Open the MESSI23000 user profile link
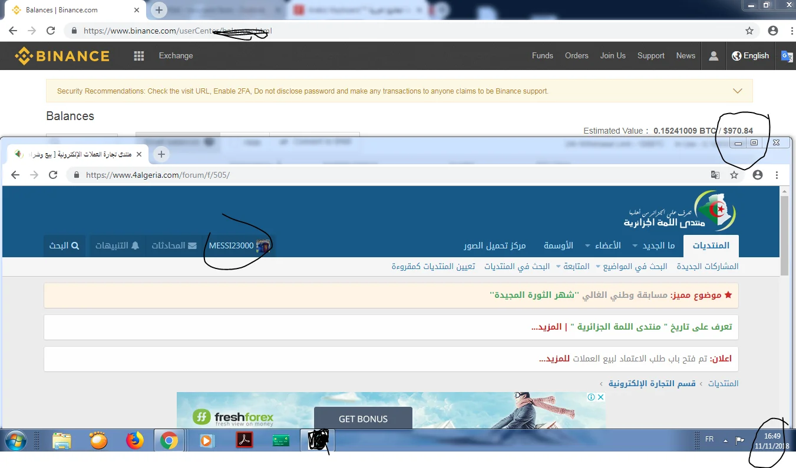The image size is (796, 468). [231, 245]
